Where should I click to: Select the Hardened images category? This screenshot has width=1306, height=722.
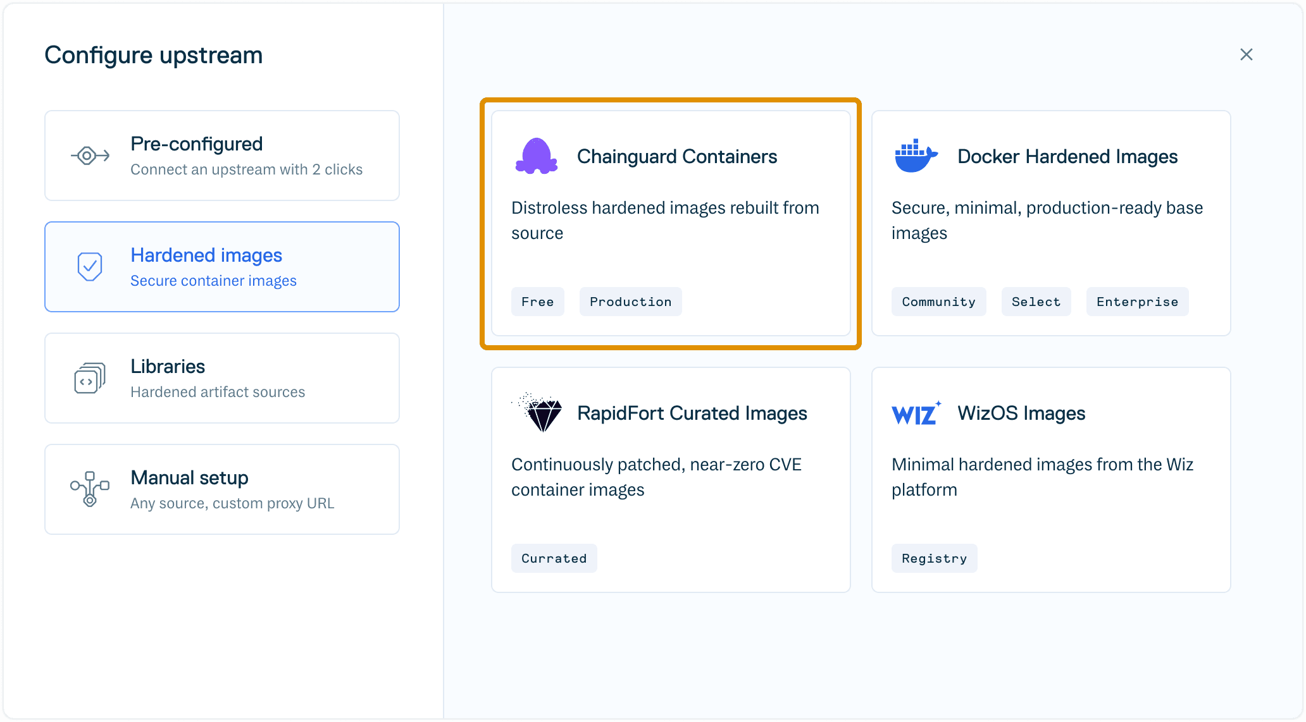coord(222,267)
